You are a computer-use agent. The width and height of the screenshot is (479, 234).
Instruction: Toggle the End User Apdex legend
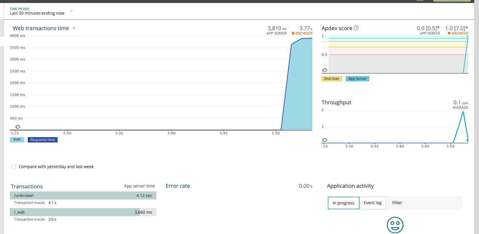(x=332, y=79)
